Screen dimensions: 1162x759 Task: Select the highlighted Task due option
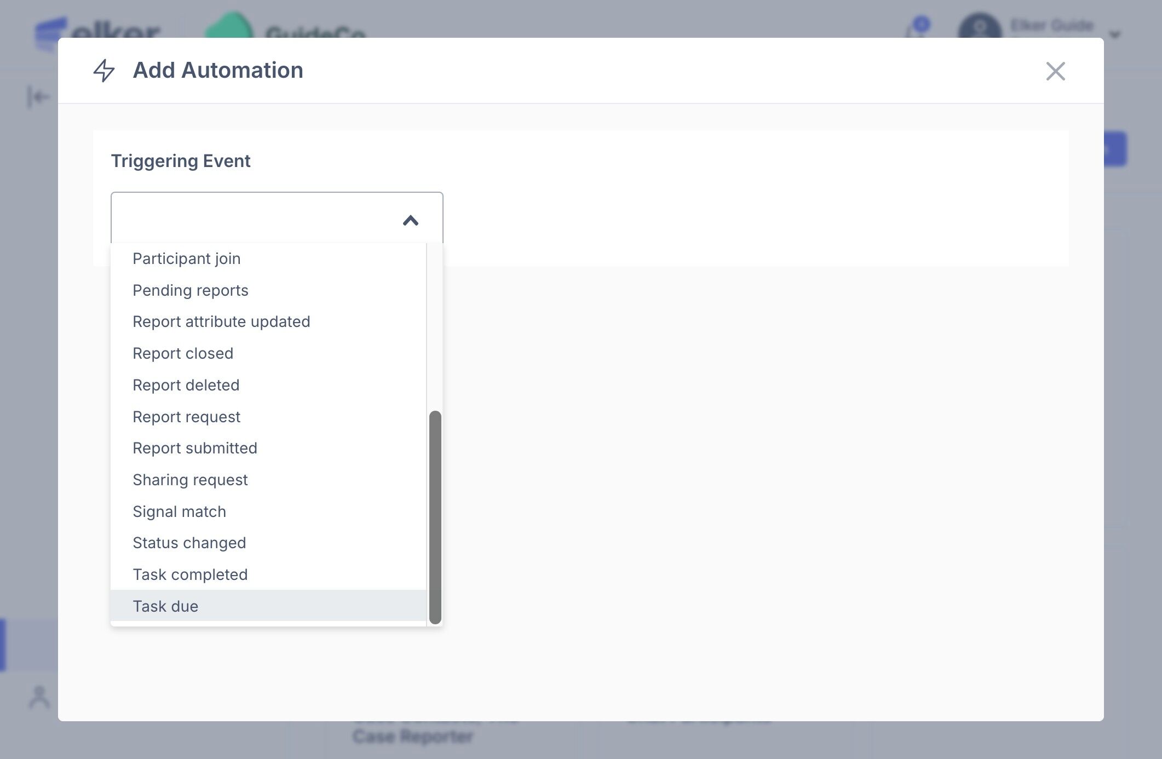[x=165, y=606]
